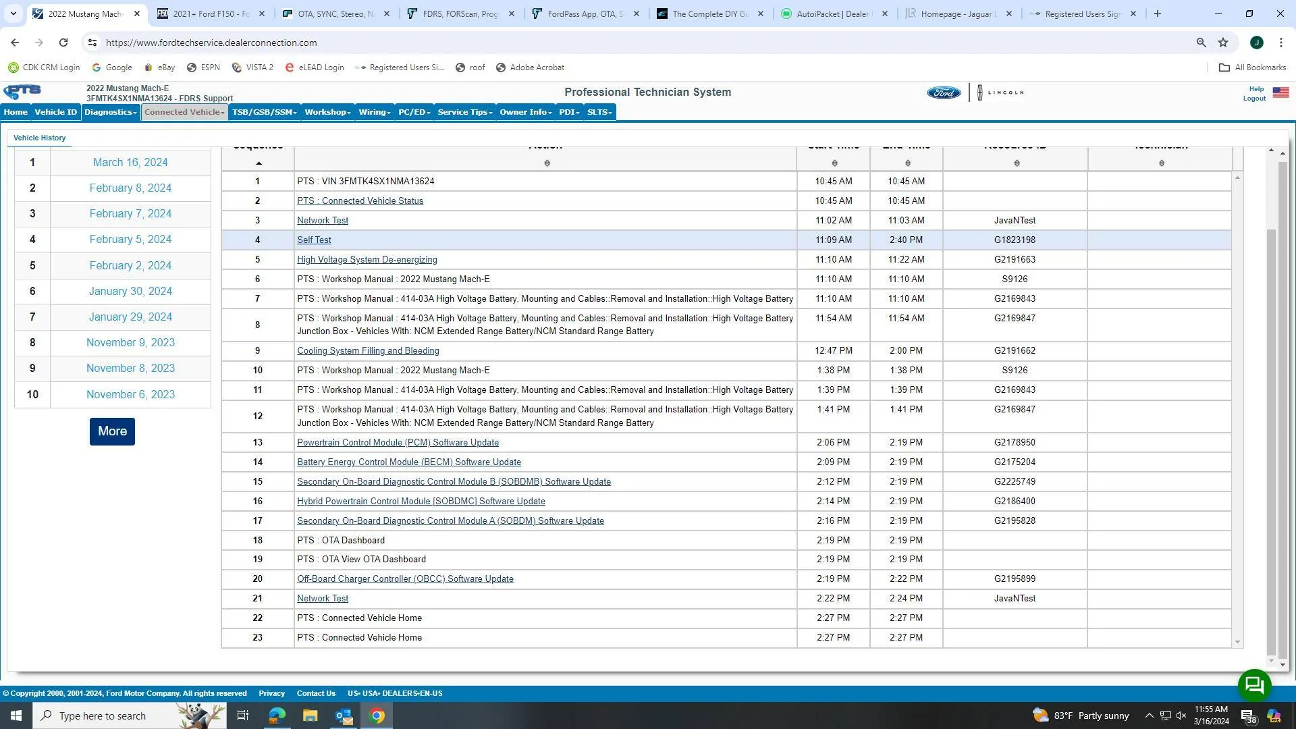Open Cooling System Filling and Bleeding link
1296x729 pixels.
click(x=368, y=351)
